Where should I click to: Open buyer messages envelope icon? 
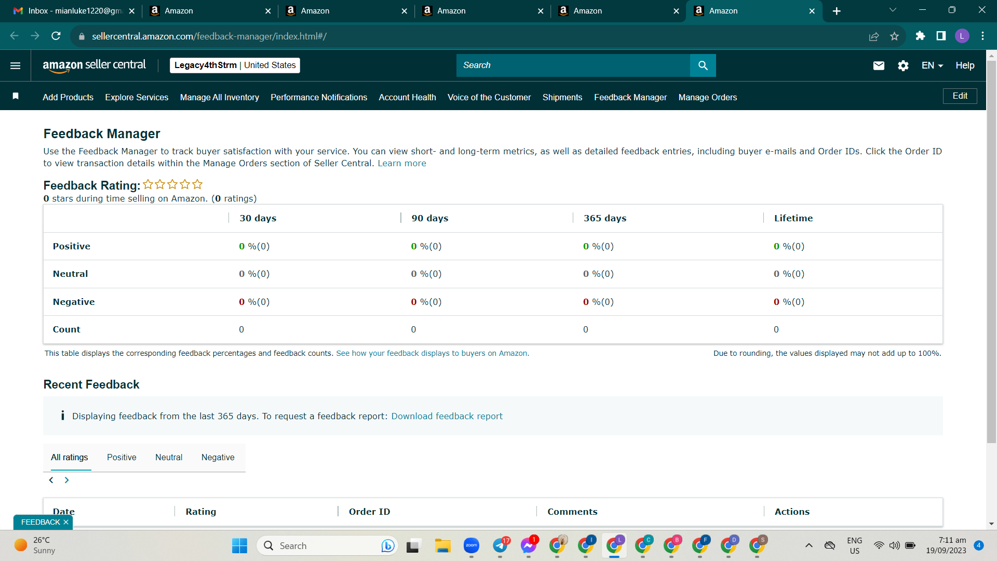pyautogui.click(x=879, y=65)
